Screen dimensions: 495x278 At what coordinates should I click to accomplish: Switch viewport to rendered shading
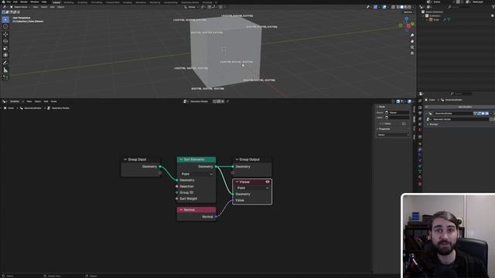tap(409, 7)
